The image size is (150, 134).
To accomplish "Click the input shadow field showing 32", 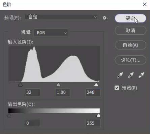I will (x=32, y=92).
